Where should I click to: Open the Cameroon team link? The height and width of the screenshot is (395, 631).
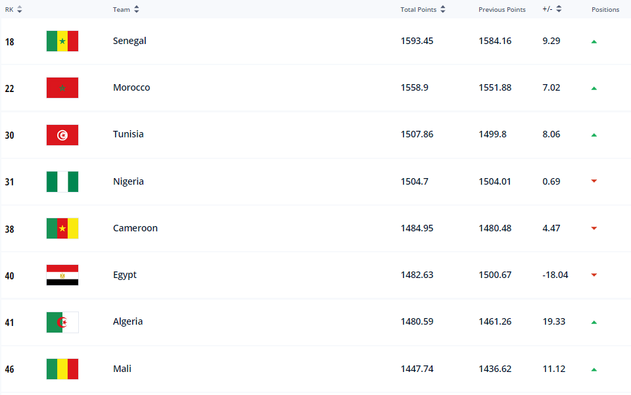pyautogui.click(x=135, y=228)
